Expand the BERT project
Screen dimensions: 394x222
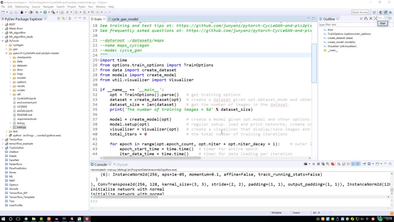click(x=3, y=24)
